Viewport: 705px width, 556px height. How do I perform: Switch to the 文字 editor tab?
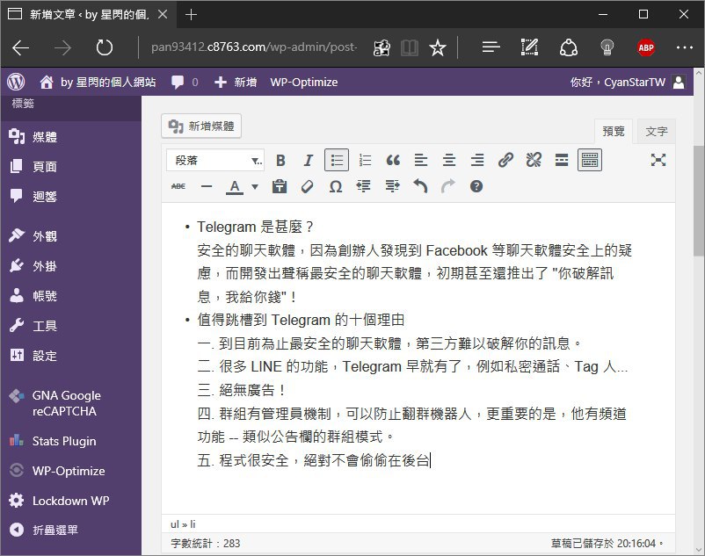[x=656, y=131]
